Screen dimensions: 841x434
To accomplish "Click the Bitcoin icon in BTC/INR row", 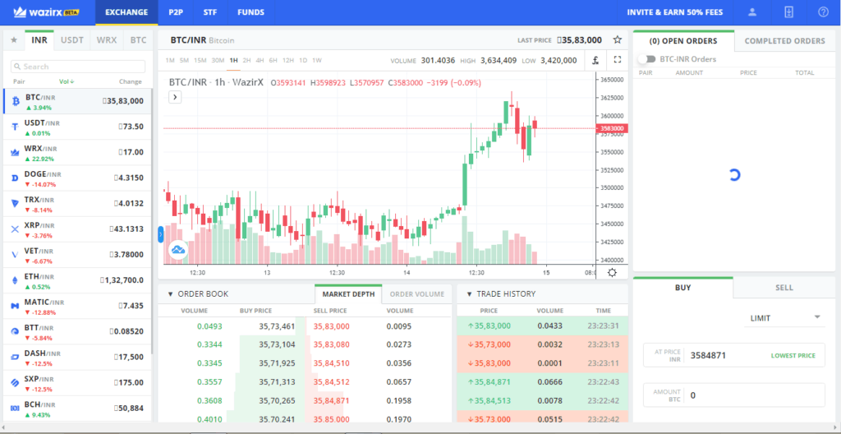I will [x=15, y=101].
